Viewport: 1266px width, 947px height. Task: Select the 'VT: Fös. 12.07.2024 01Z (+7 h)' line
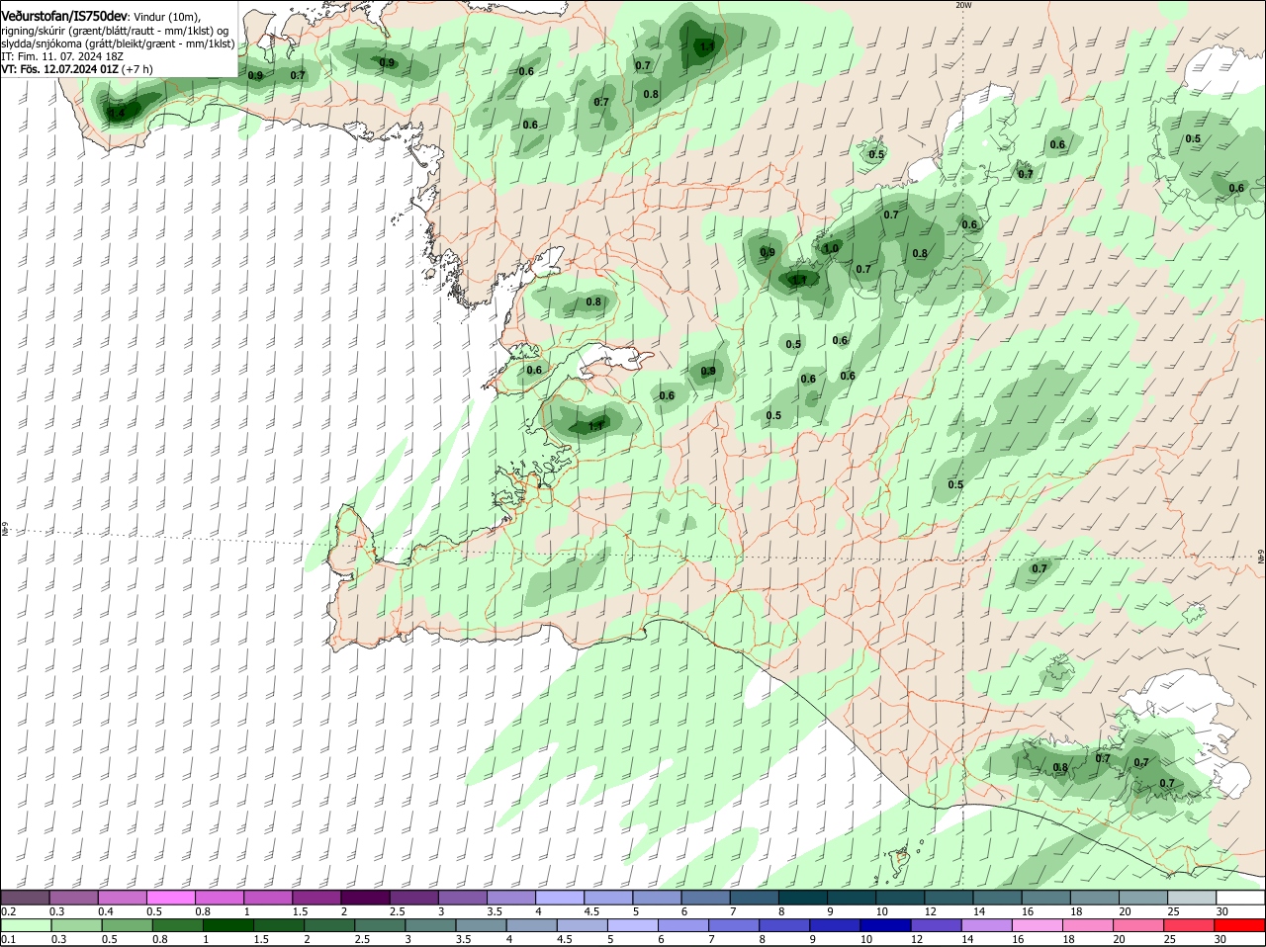pyautogui.click(x=77, y=69)
